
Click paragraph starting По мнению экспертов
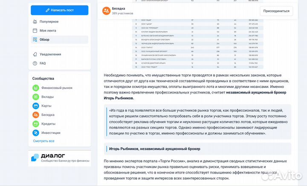(195, 169)
